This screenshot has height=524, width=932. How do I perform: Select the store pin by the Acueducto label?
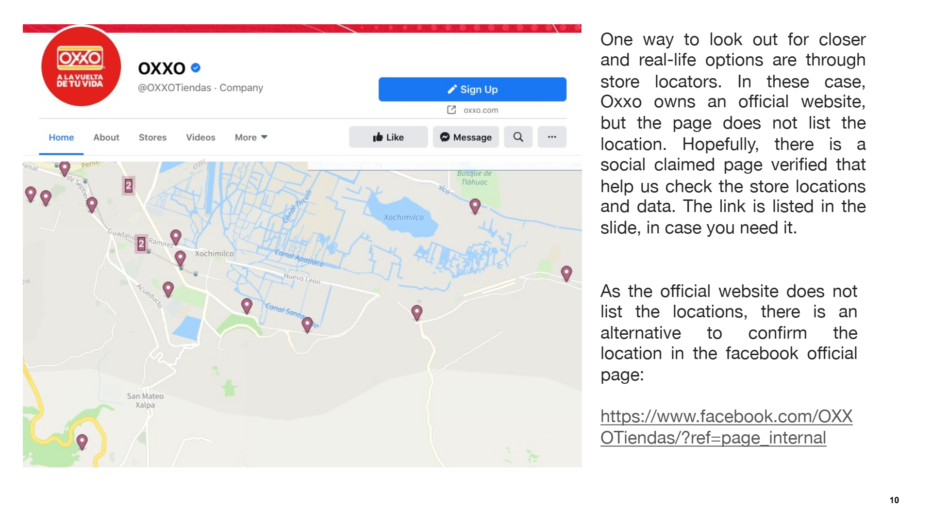tap(168, 289)
